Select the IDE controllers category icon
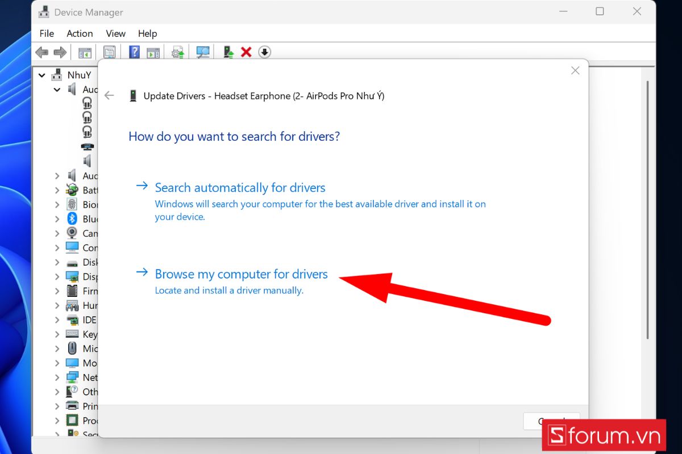The image size is (682, 454). [72, 320]
